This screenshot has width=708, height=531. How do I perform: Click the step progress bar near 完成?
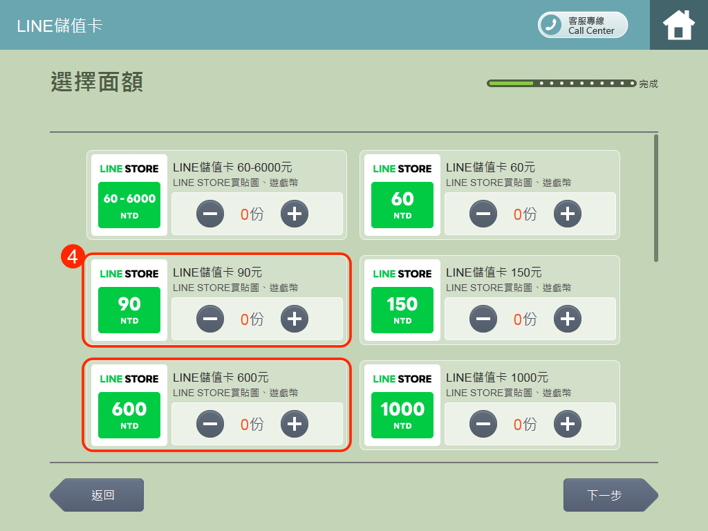coord(561,83)
